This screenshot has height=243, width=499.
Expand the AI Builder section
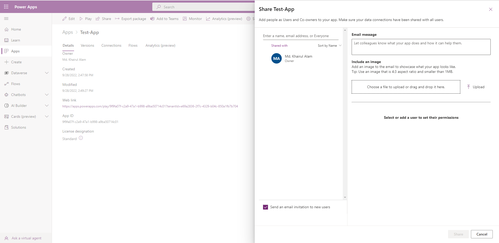[x=47, y=106]
